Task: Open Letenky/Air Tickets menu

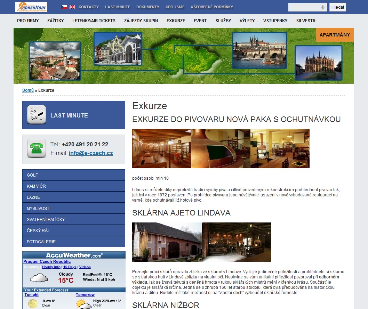Action: pyautogui.click(x=94, y=21)
